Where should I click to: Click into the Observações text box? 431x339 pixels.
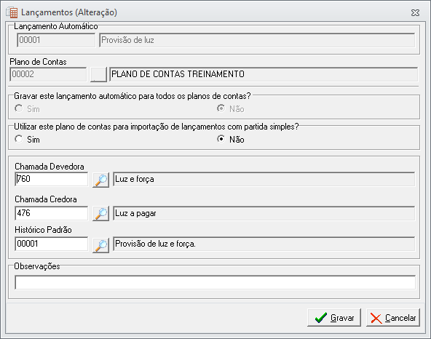215,282
